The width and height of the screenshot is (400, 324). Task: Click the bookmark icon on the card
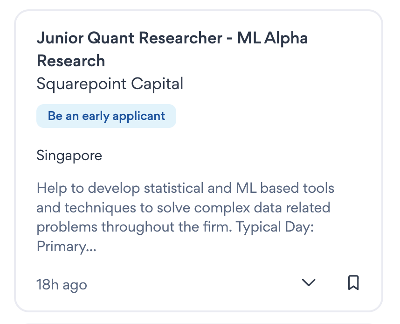pos(353,282)
